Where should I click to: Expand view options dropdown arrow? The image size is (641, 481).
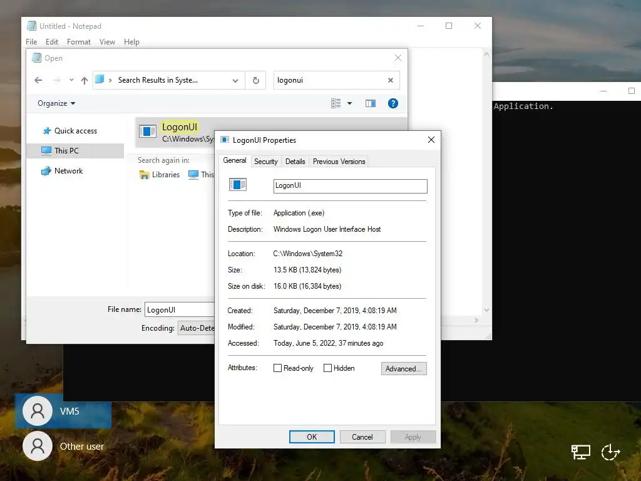pyautogui.click(x=349, y=103)
